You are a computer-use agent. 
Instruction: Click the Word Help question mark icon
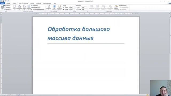coord(170,3)
